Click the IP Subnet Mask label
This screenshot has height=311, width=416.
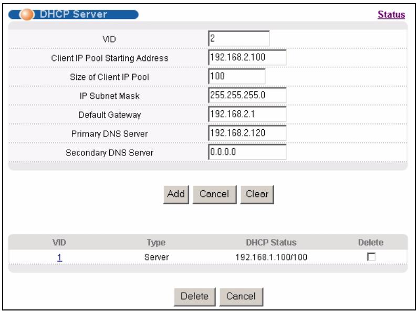(110, 96)
